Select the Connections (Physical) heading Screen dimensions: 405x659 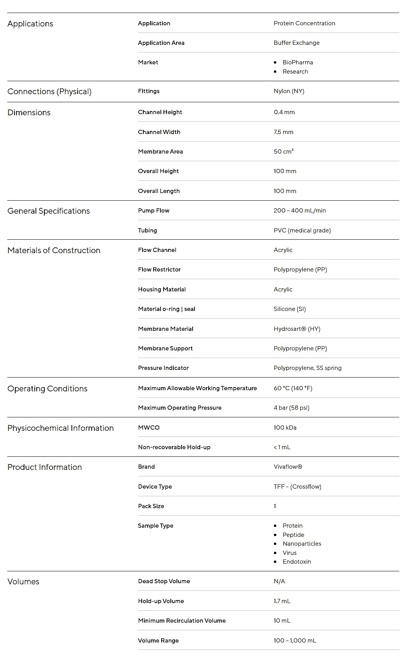point(49,92)
